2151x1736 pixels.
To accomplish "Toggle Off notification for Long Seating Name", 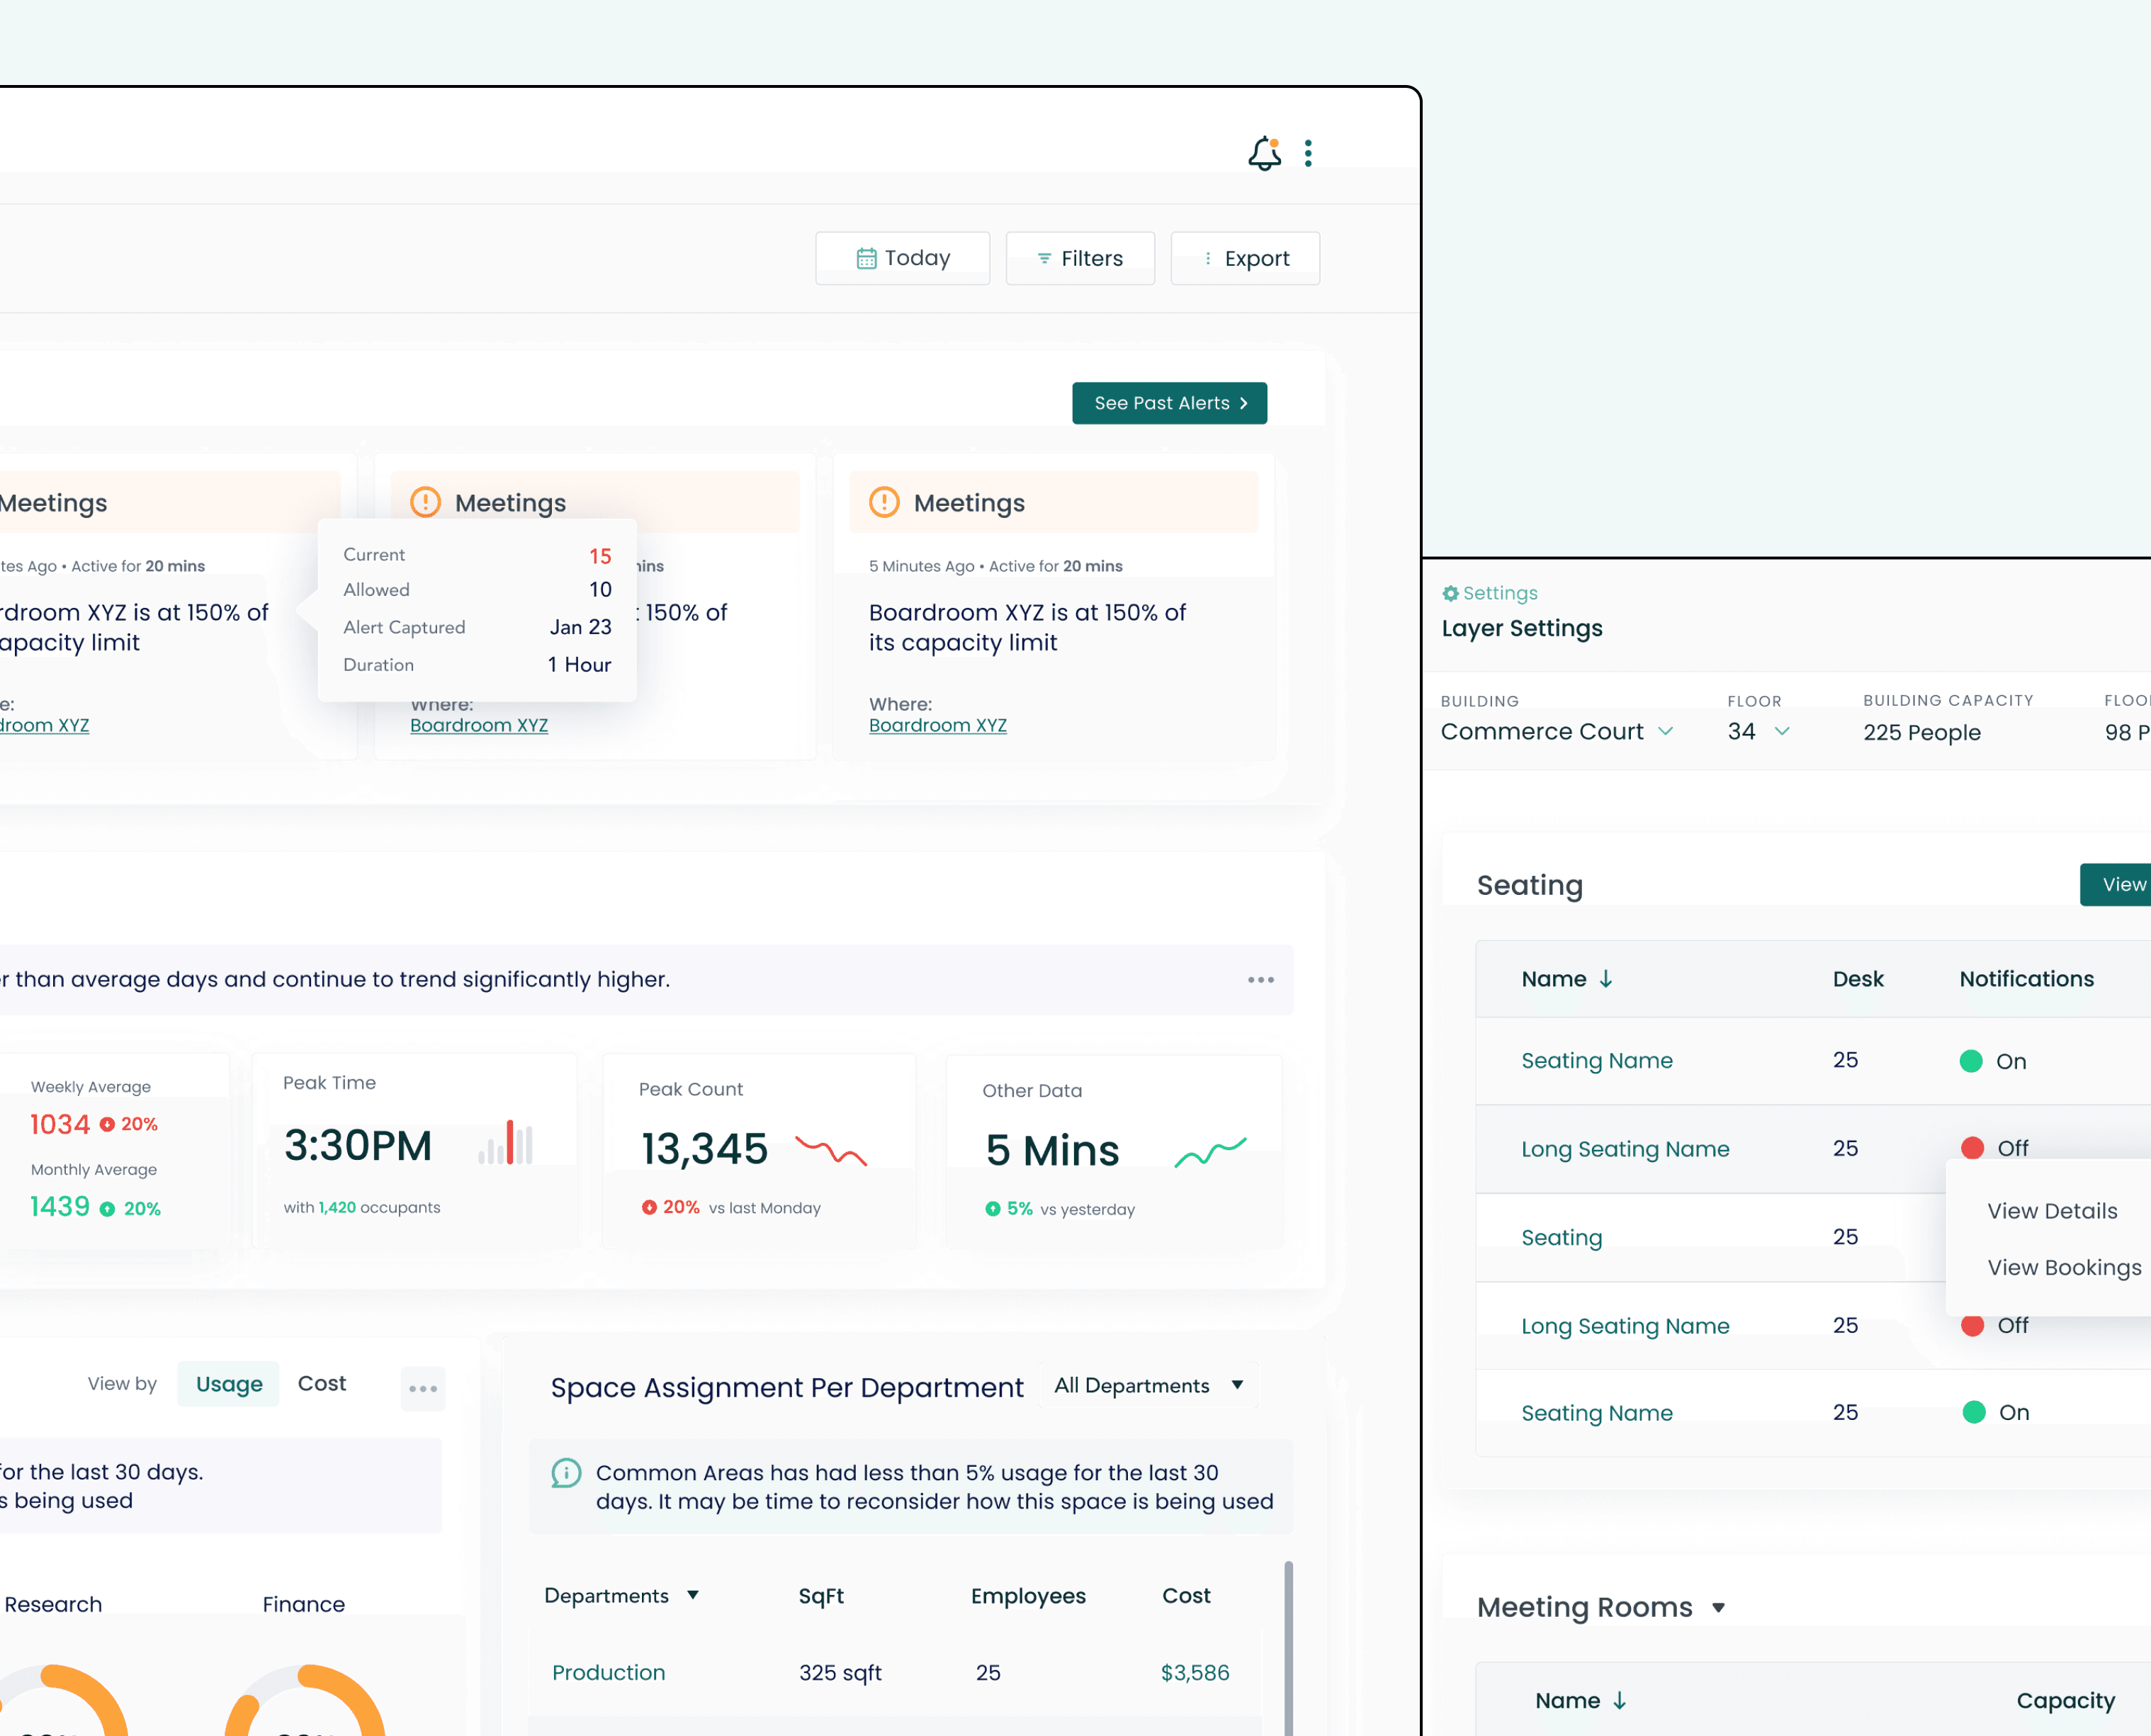I will pyautogui.click(x=1972, y=1148).
